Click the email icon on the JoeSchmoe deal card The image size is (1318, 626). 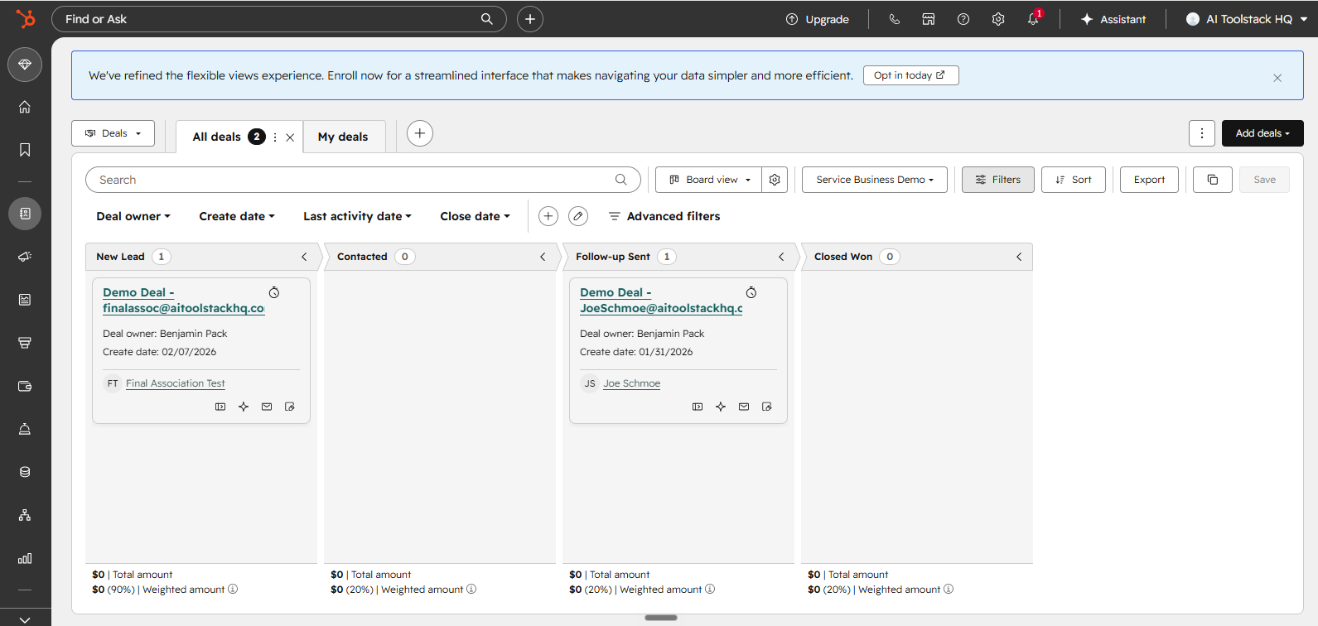tap(744, 407)
